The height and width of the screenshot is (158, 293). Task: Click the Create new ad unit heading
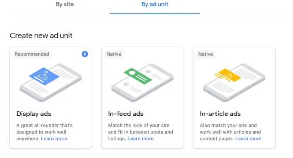click(x=41, y=35)
